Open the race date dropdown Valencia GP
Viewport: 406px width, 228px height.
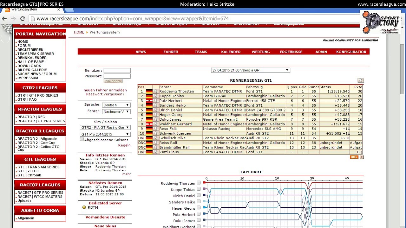pyautogui.click(x=250, y=70)
